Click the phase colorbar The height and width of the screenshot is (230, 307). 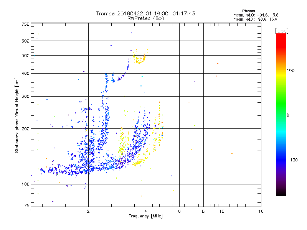pyautogui.click(x=281, y=114)
